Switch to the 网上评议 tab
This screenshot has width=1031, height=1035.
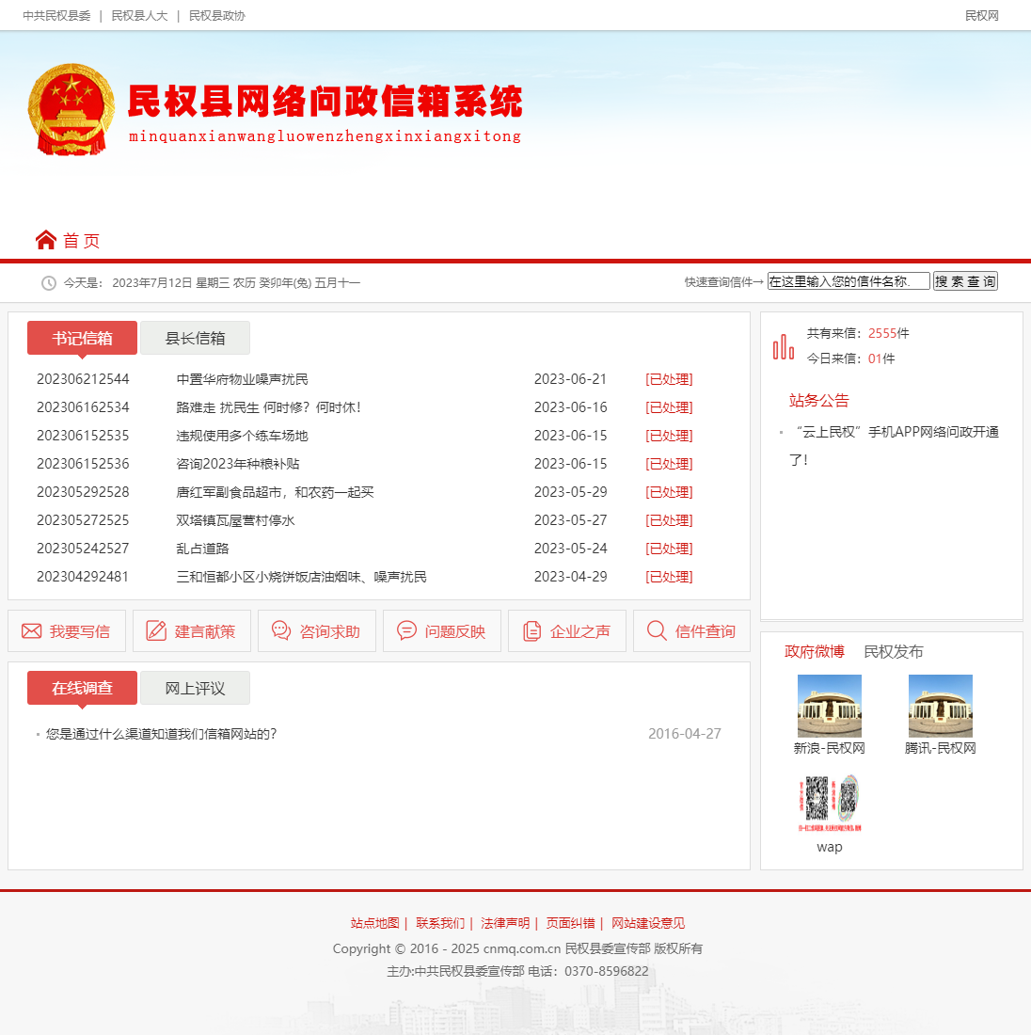tap(194, 688)
